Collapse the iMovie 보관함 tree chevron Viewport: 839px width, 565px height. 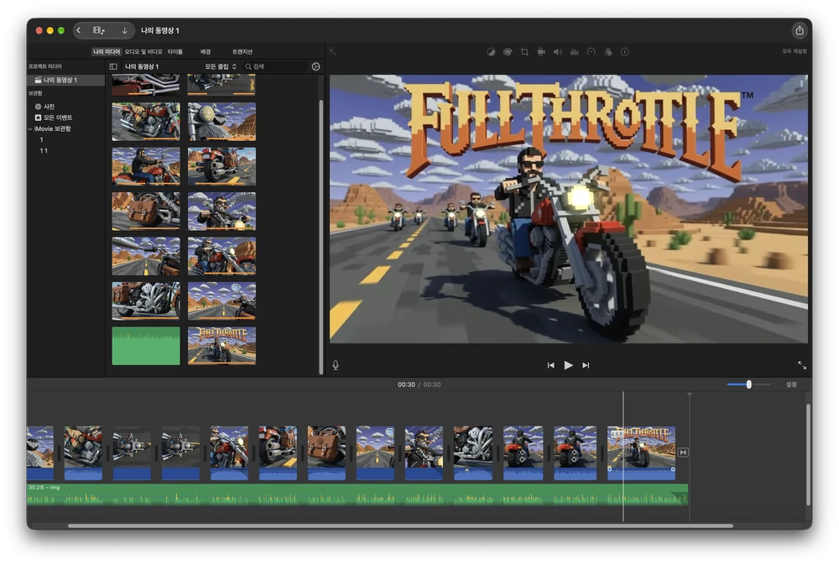(30, 128)
